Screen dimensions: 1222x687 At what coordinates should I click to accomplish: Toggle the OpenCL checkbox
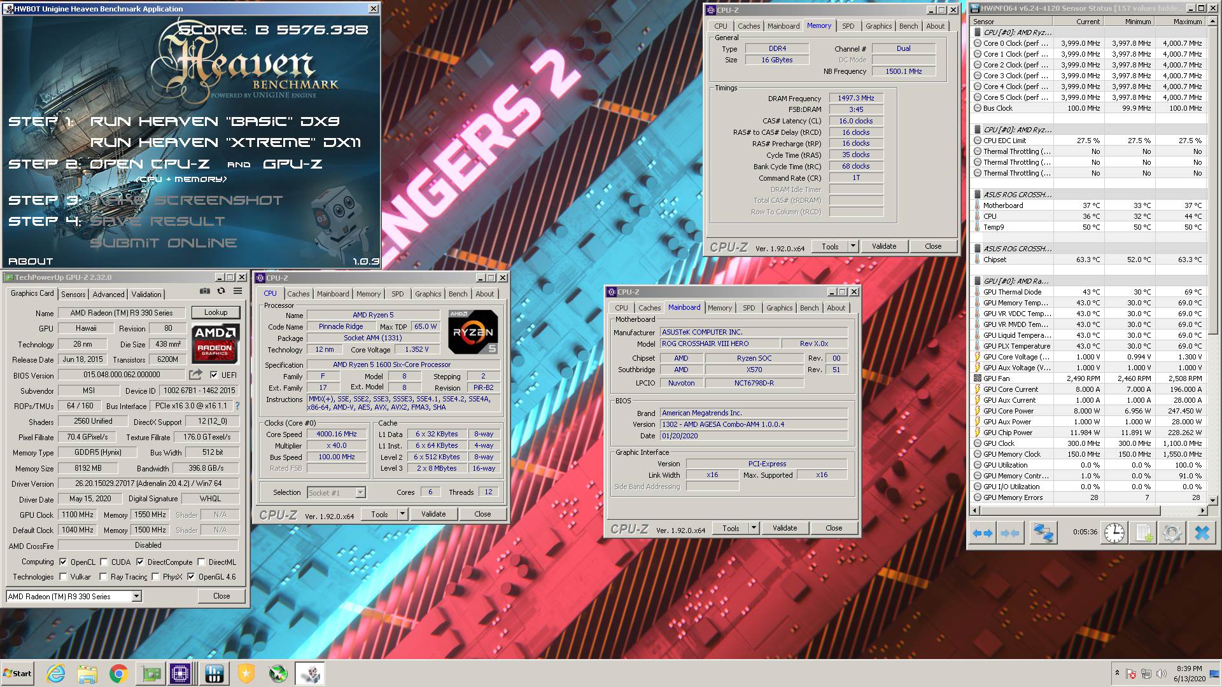pyautogui.click(x=63, y=562)
